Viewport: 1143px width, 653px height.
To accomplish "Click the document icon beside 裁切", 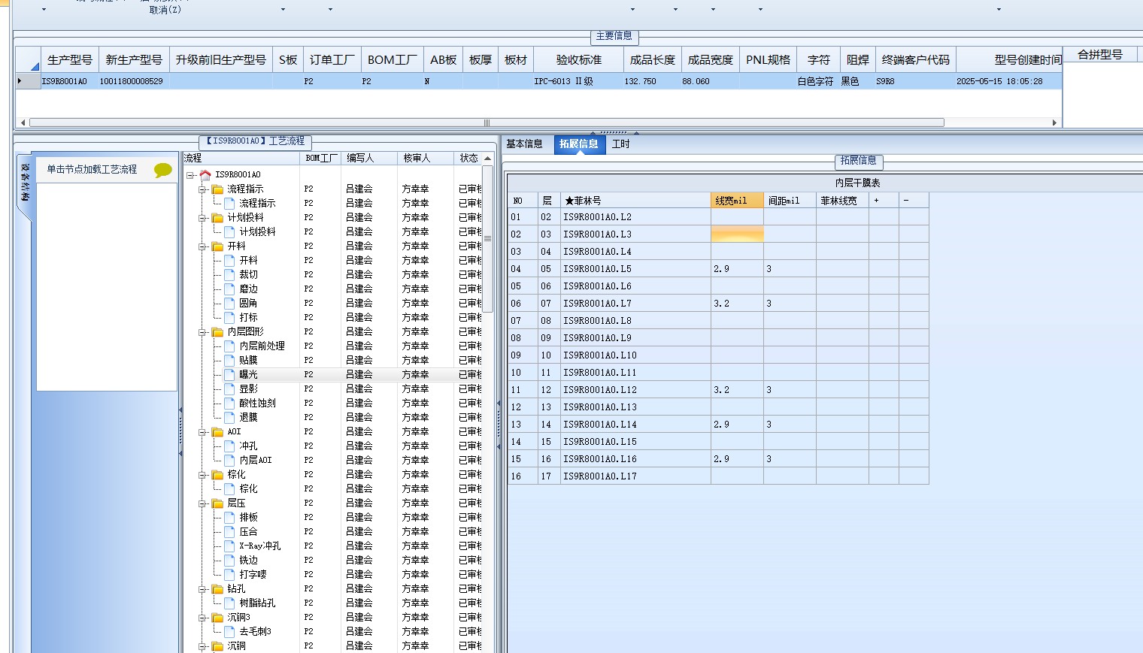I will click(229, 274).
